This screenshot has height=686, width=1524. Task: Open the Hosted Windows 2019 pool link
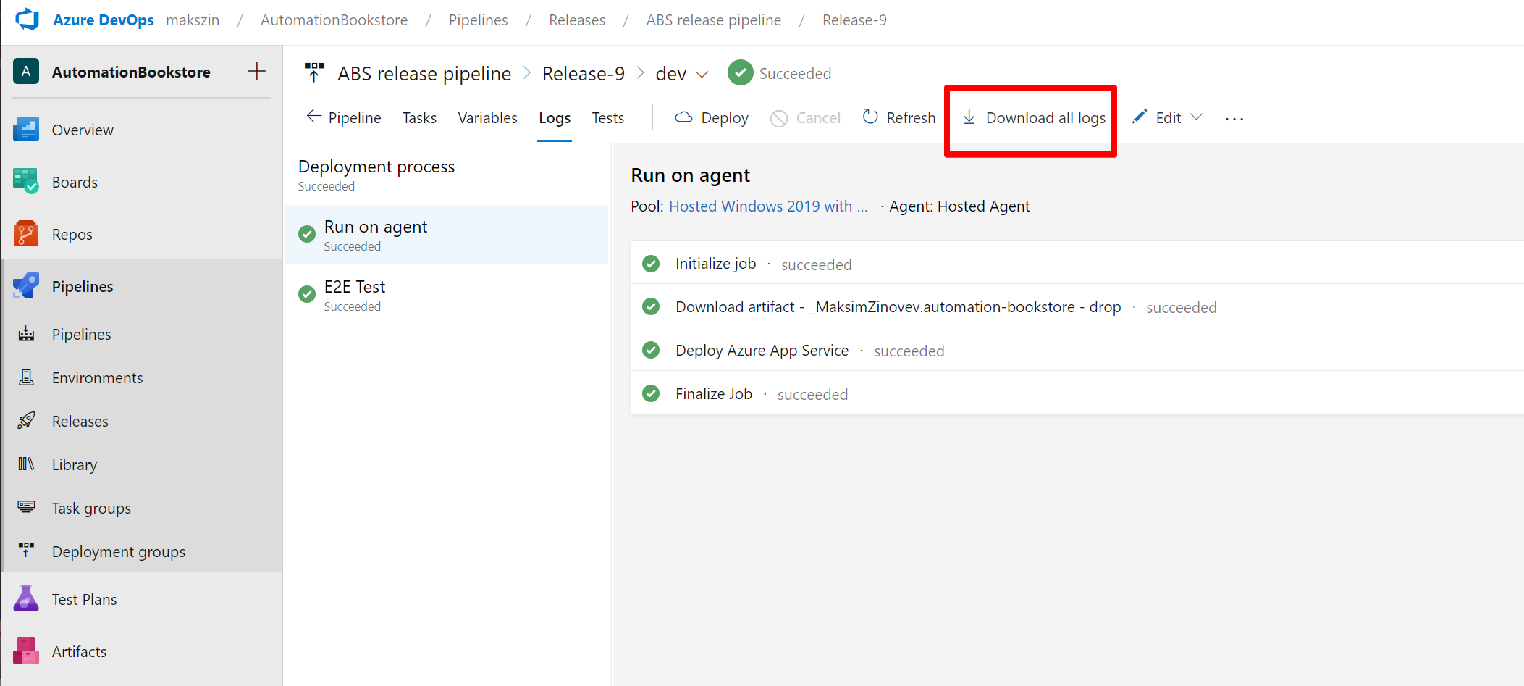click(x=767, y=206)
